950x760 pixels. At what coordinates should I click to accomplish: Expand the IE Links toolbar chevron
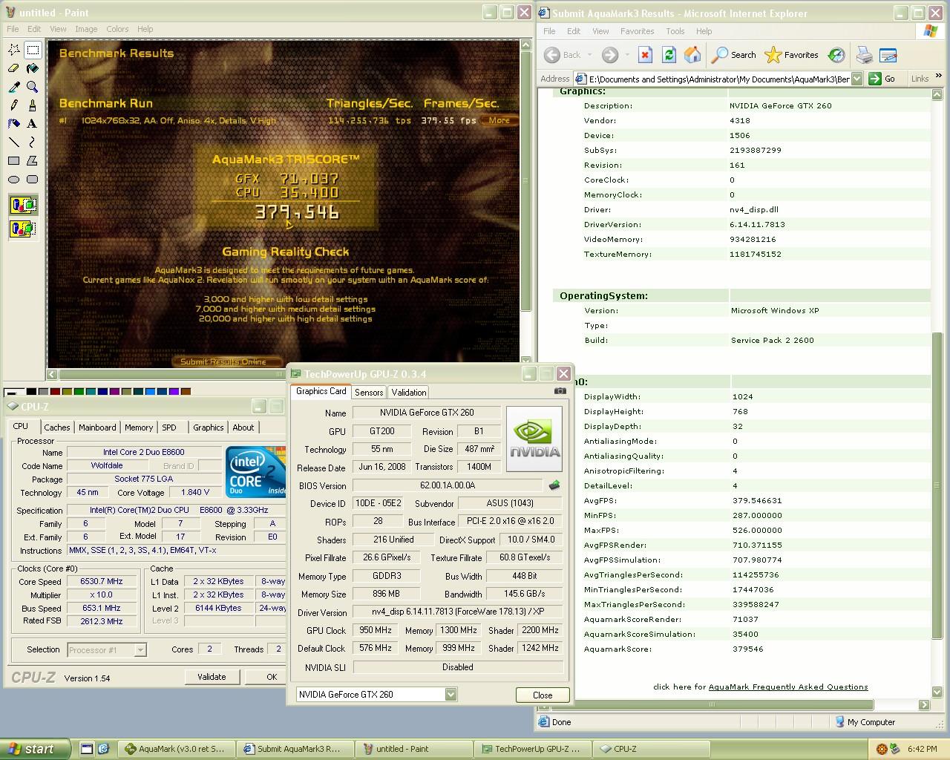tap(940, 77)
